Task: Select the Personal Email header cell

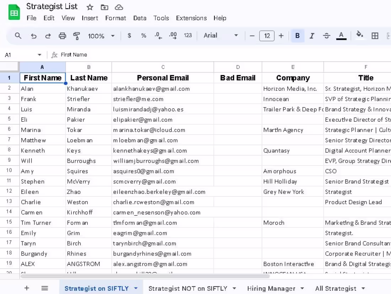Action: point(163,78)
